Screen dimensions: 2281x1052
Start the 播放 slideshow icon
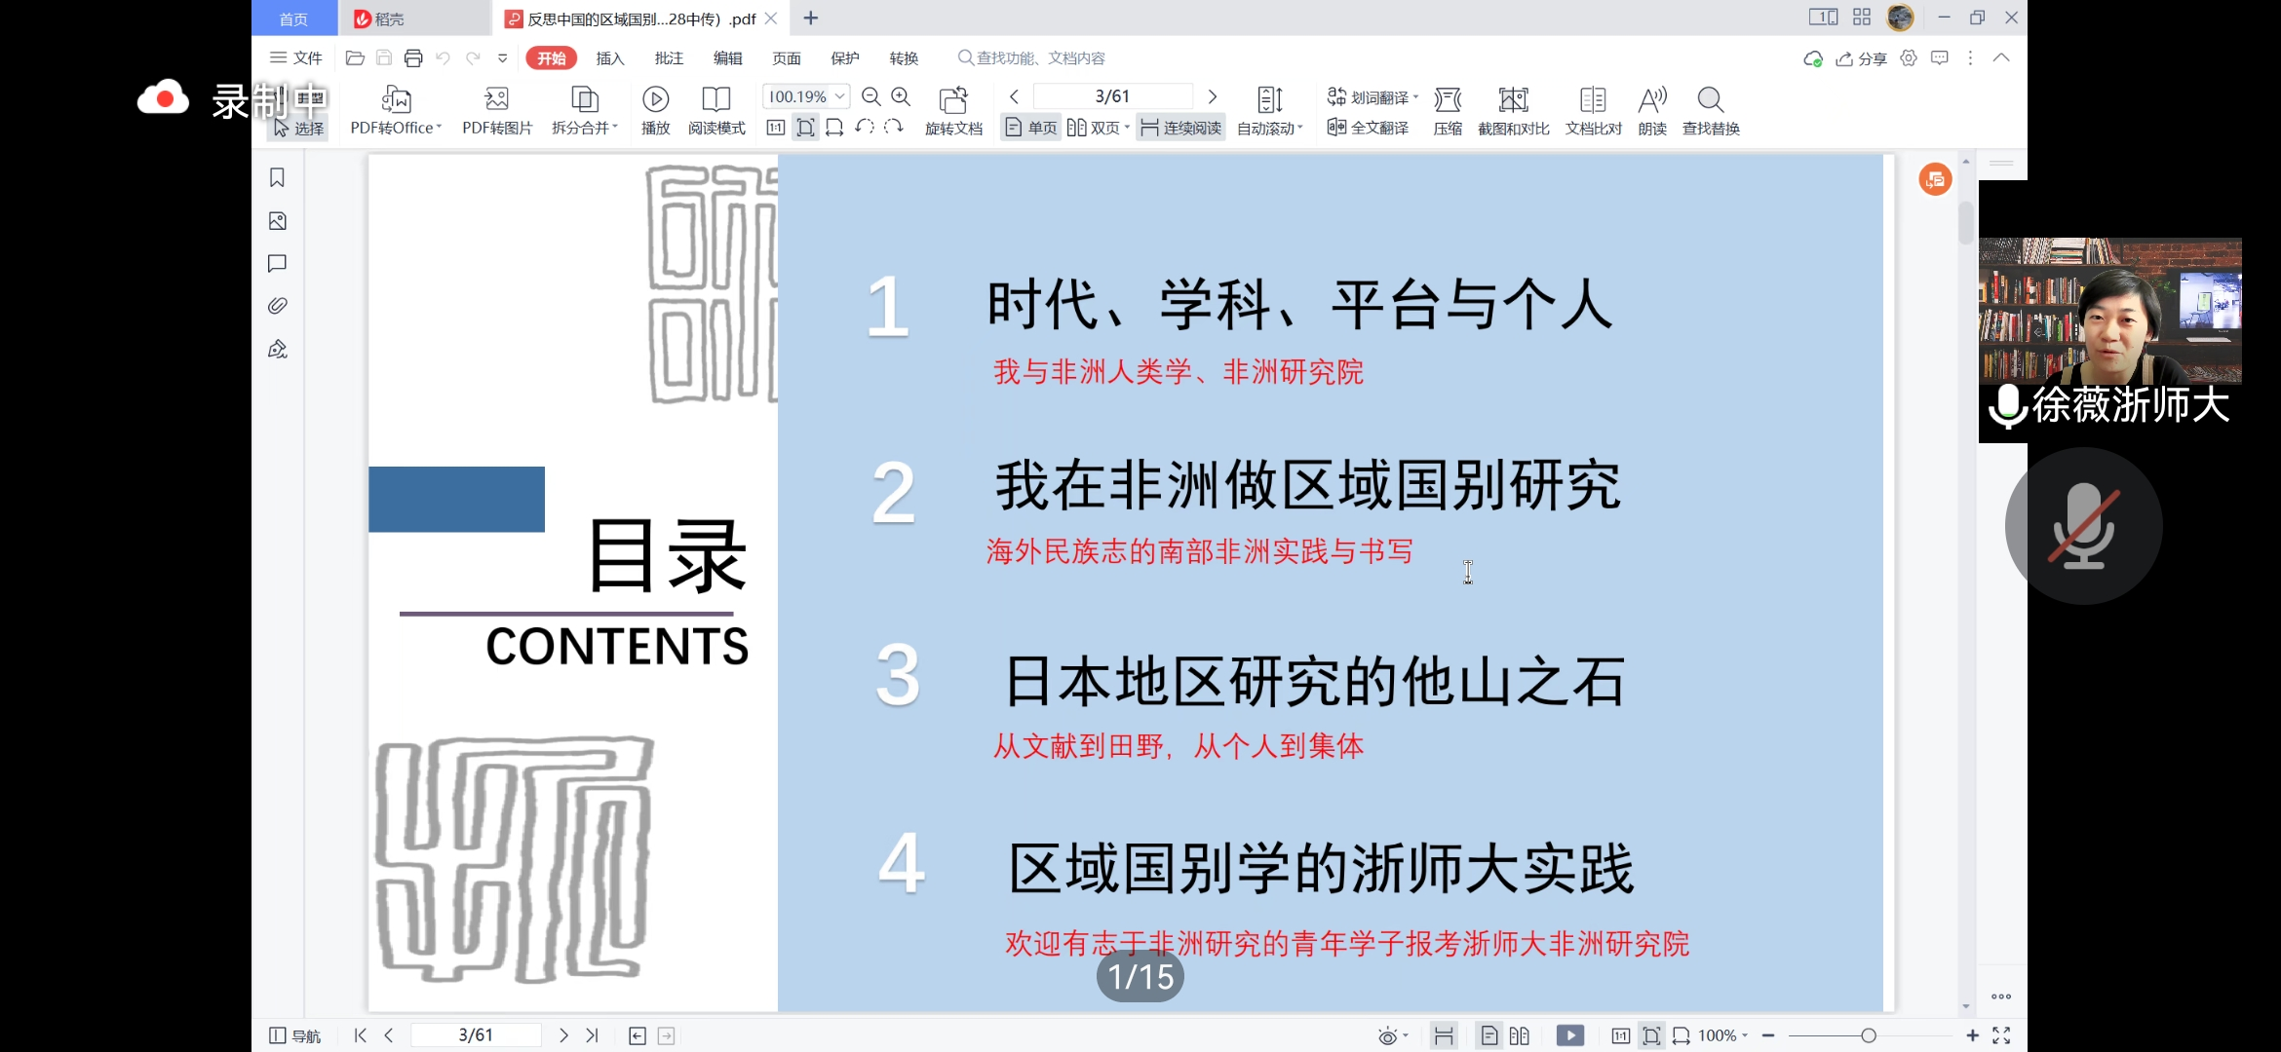pyautogui.click(x=656, y=100)
